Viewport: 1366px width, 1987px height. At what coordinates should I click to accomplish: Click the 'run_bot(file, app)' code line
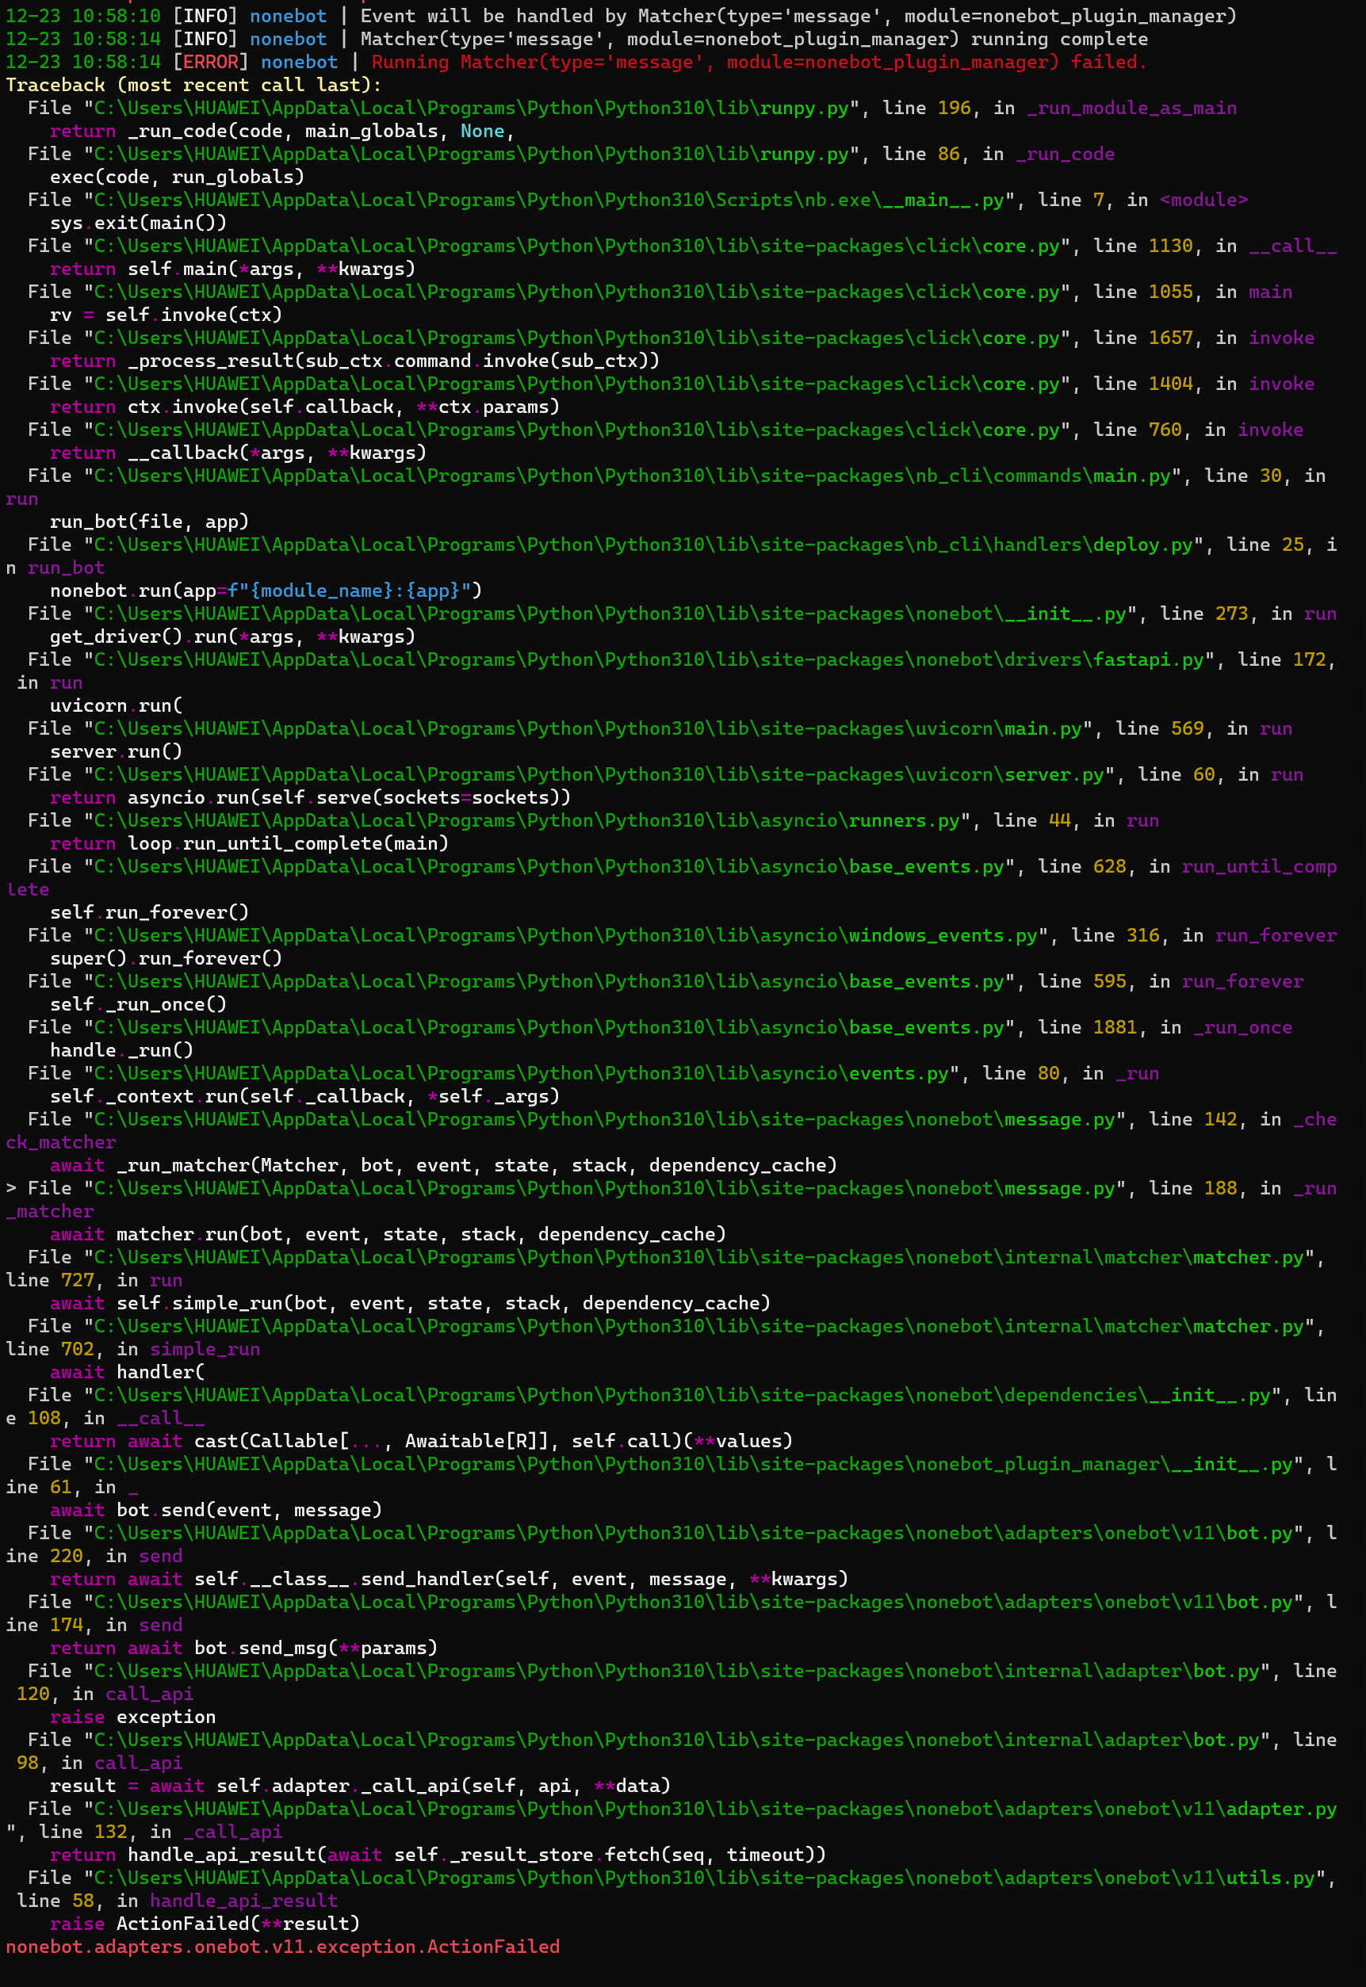pyautogui.click(x=149, y=522)
